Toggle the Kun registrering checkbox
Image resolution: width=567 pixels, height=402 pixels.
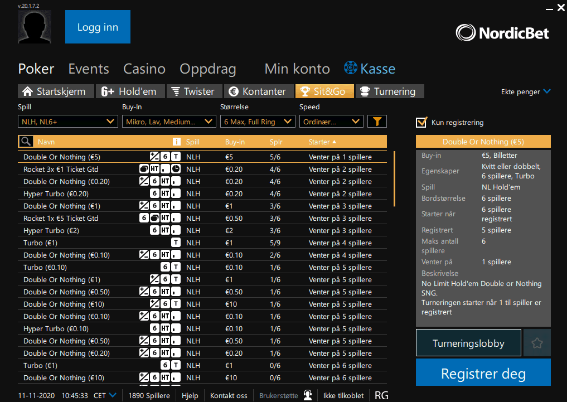[x=421, y=122]
